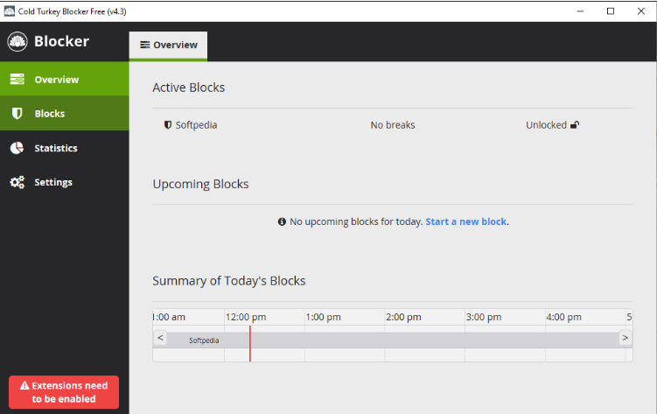Close the Cold Turkey Blocker window

click(x=641, y=11)
